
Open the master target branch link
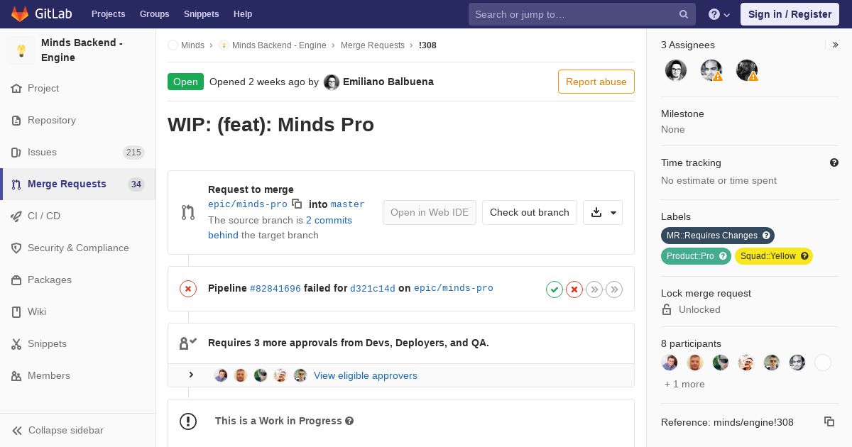(x=348, y=204)
